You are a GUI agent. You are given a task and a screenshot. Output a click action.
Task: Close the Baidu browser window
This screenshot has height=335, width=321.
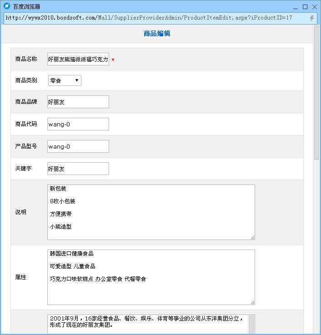315,7
